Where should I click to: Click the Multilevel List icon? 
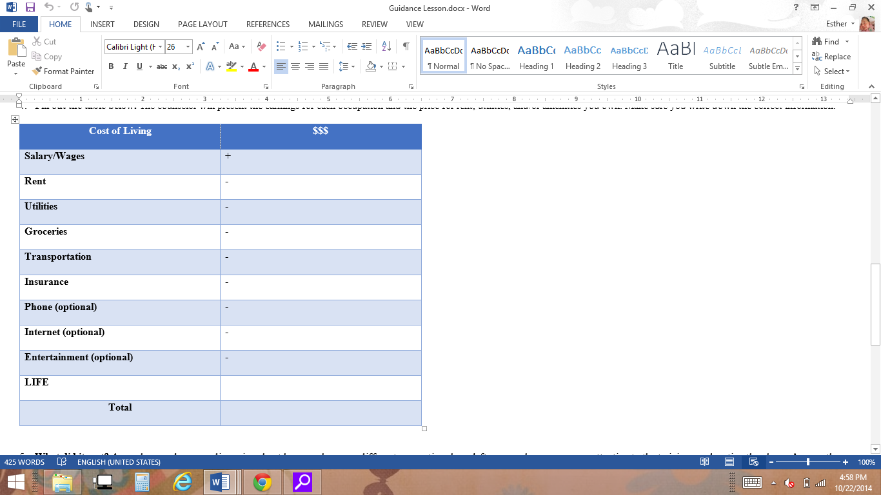pos(325,47)
